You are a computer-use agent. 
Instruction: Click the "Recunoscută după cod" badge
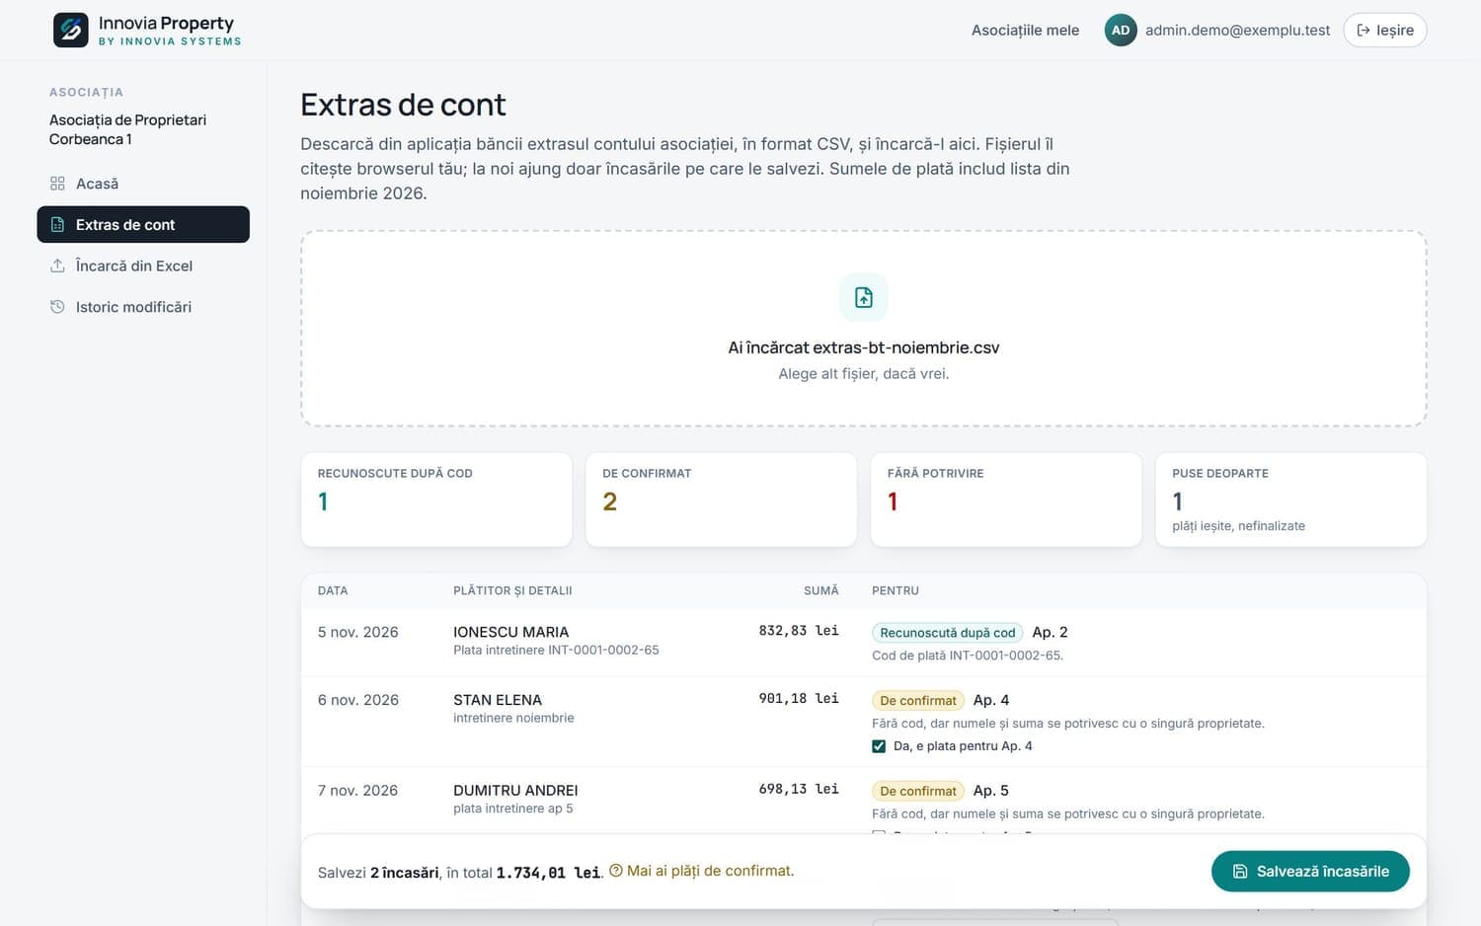pyautogui.click(x=948, y=633)
